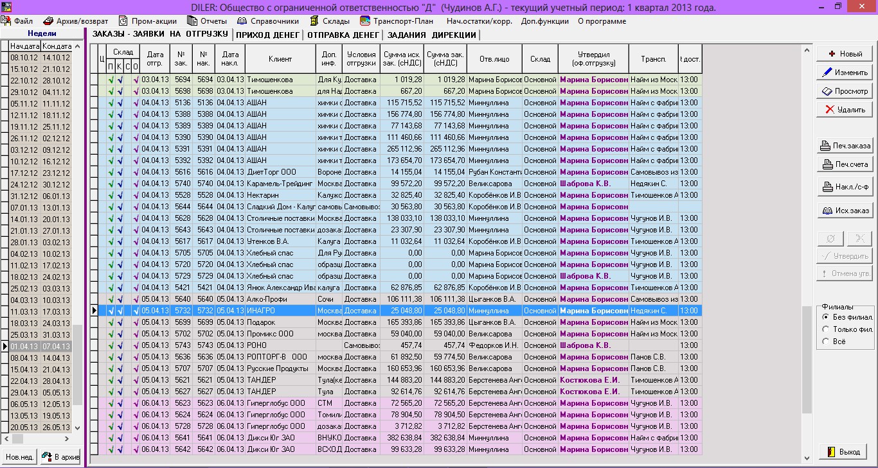Click the Костюкова Е.И. cell for order 5621
The width and height of the screenshot is (878, 468).
[593, 380]
